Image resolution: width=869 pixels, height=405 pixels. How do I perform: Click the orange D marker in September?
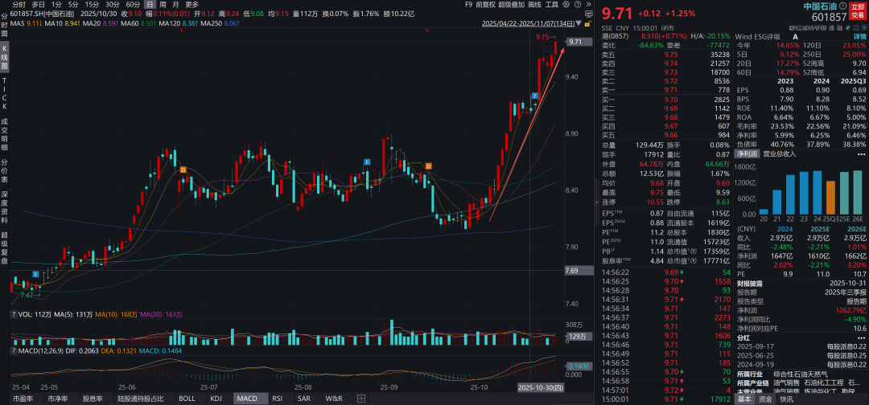pyautogui.click(x=428, y=166)
